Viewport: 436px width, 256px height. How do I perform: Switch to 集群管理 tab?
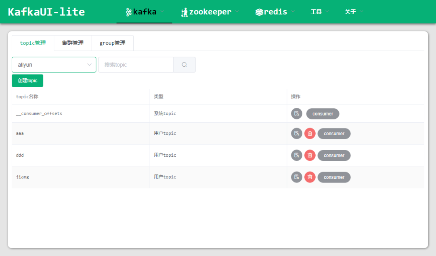[73, 43]
